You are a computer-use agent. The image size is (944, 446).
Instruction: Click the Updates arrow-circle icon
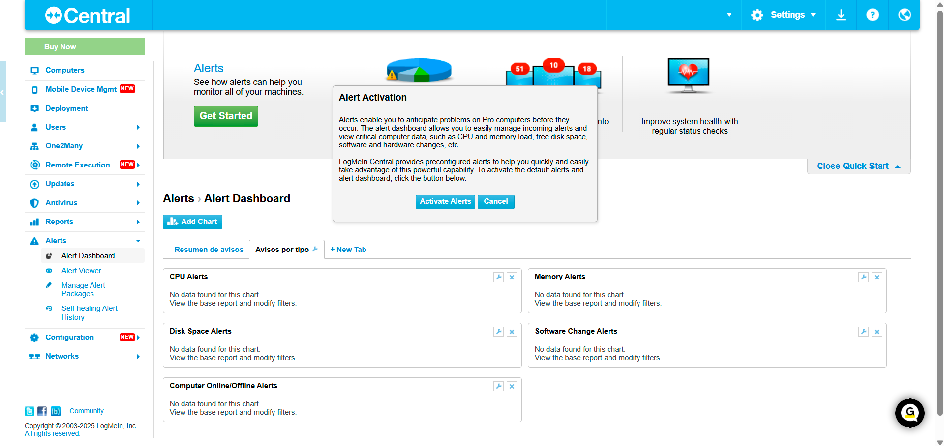coord(34,184)
